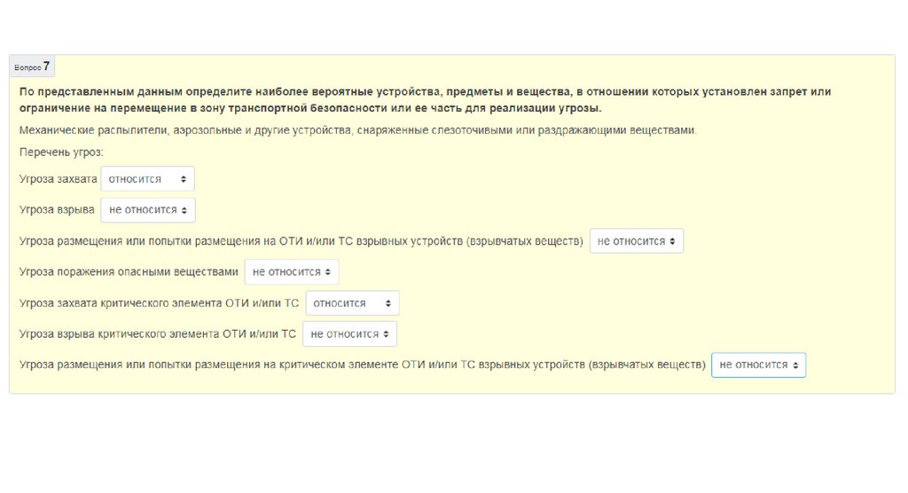908x493 pixels.
Task: Expand dropdown for 'размещения на ОТИ и/или ТС' threat
Action: pos(636,241)
